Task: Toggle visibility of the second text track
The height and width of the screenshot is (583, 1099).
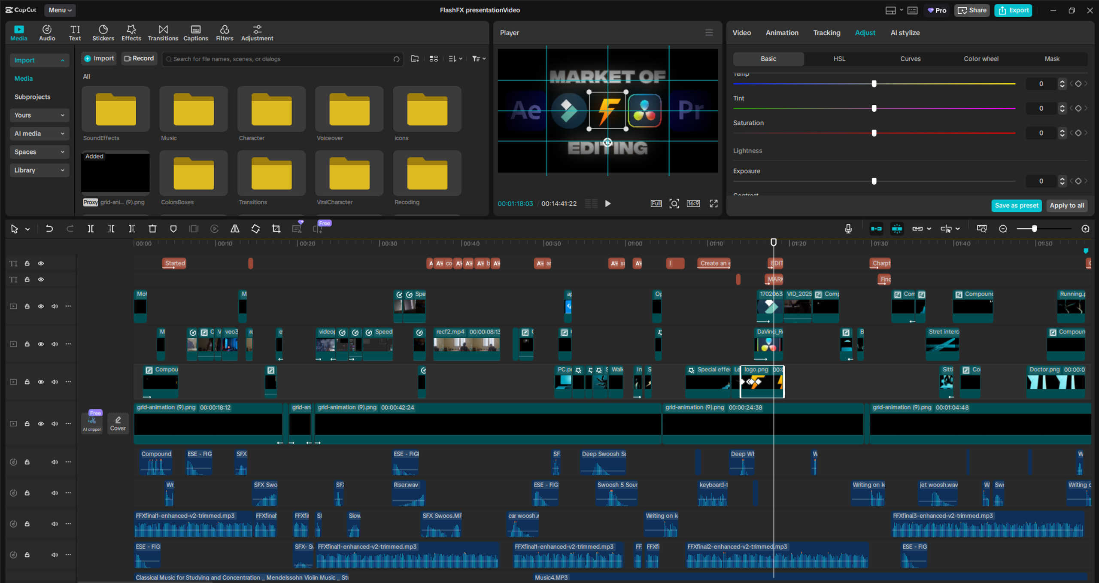Action: click(x=41, y=279)
